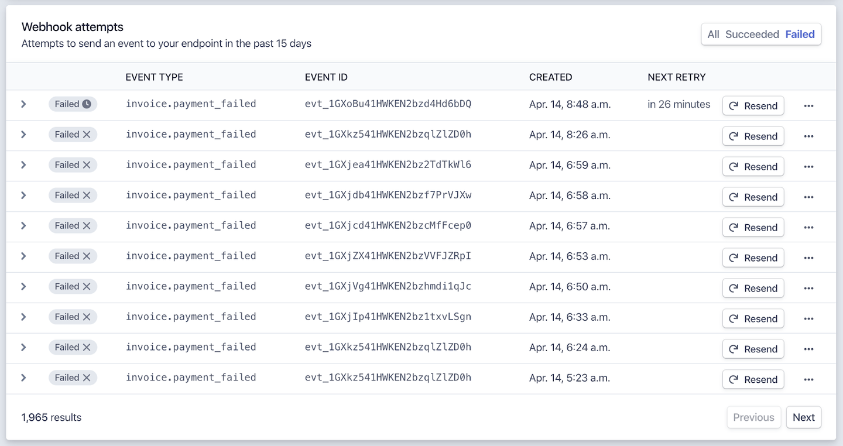Open overflow menu for the 6:33 a.m. attempt

point(809,318)
